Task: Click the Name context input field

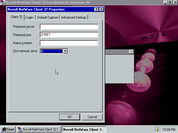Action: (x=69, y=43)
